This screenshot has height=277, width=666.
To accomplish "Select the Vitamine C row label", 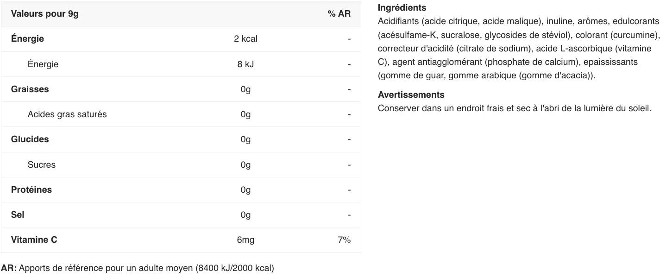I will (34, 240).
